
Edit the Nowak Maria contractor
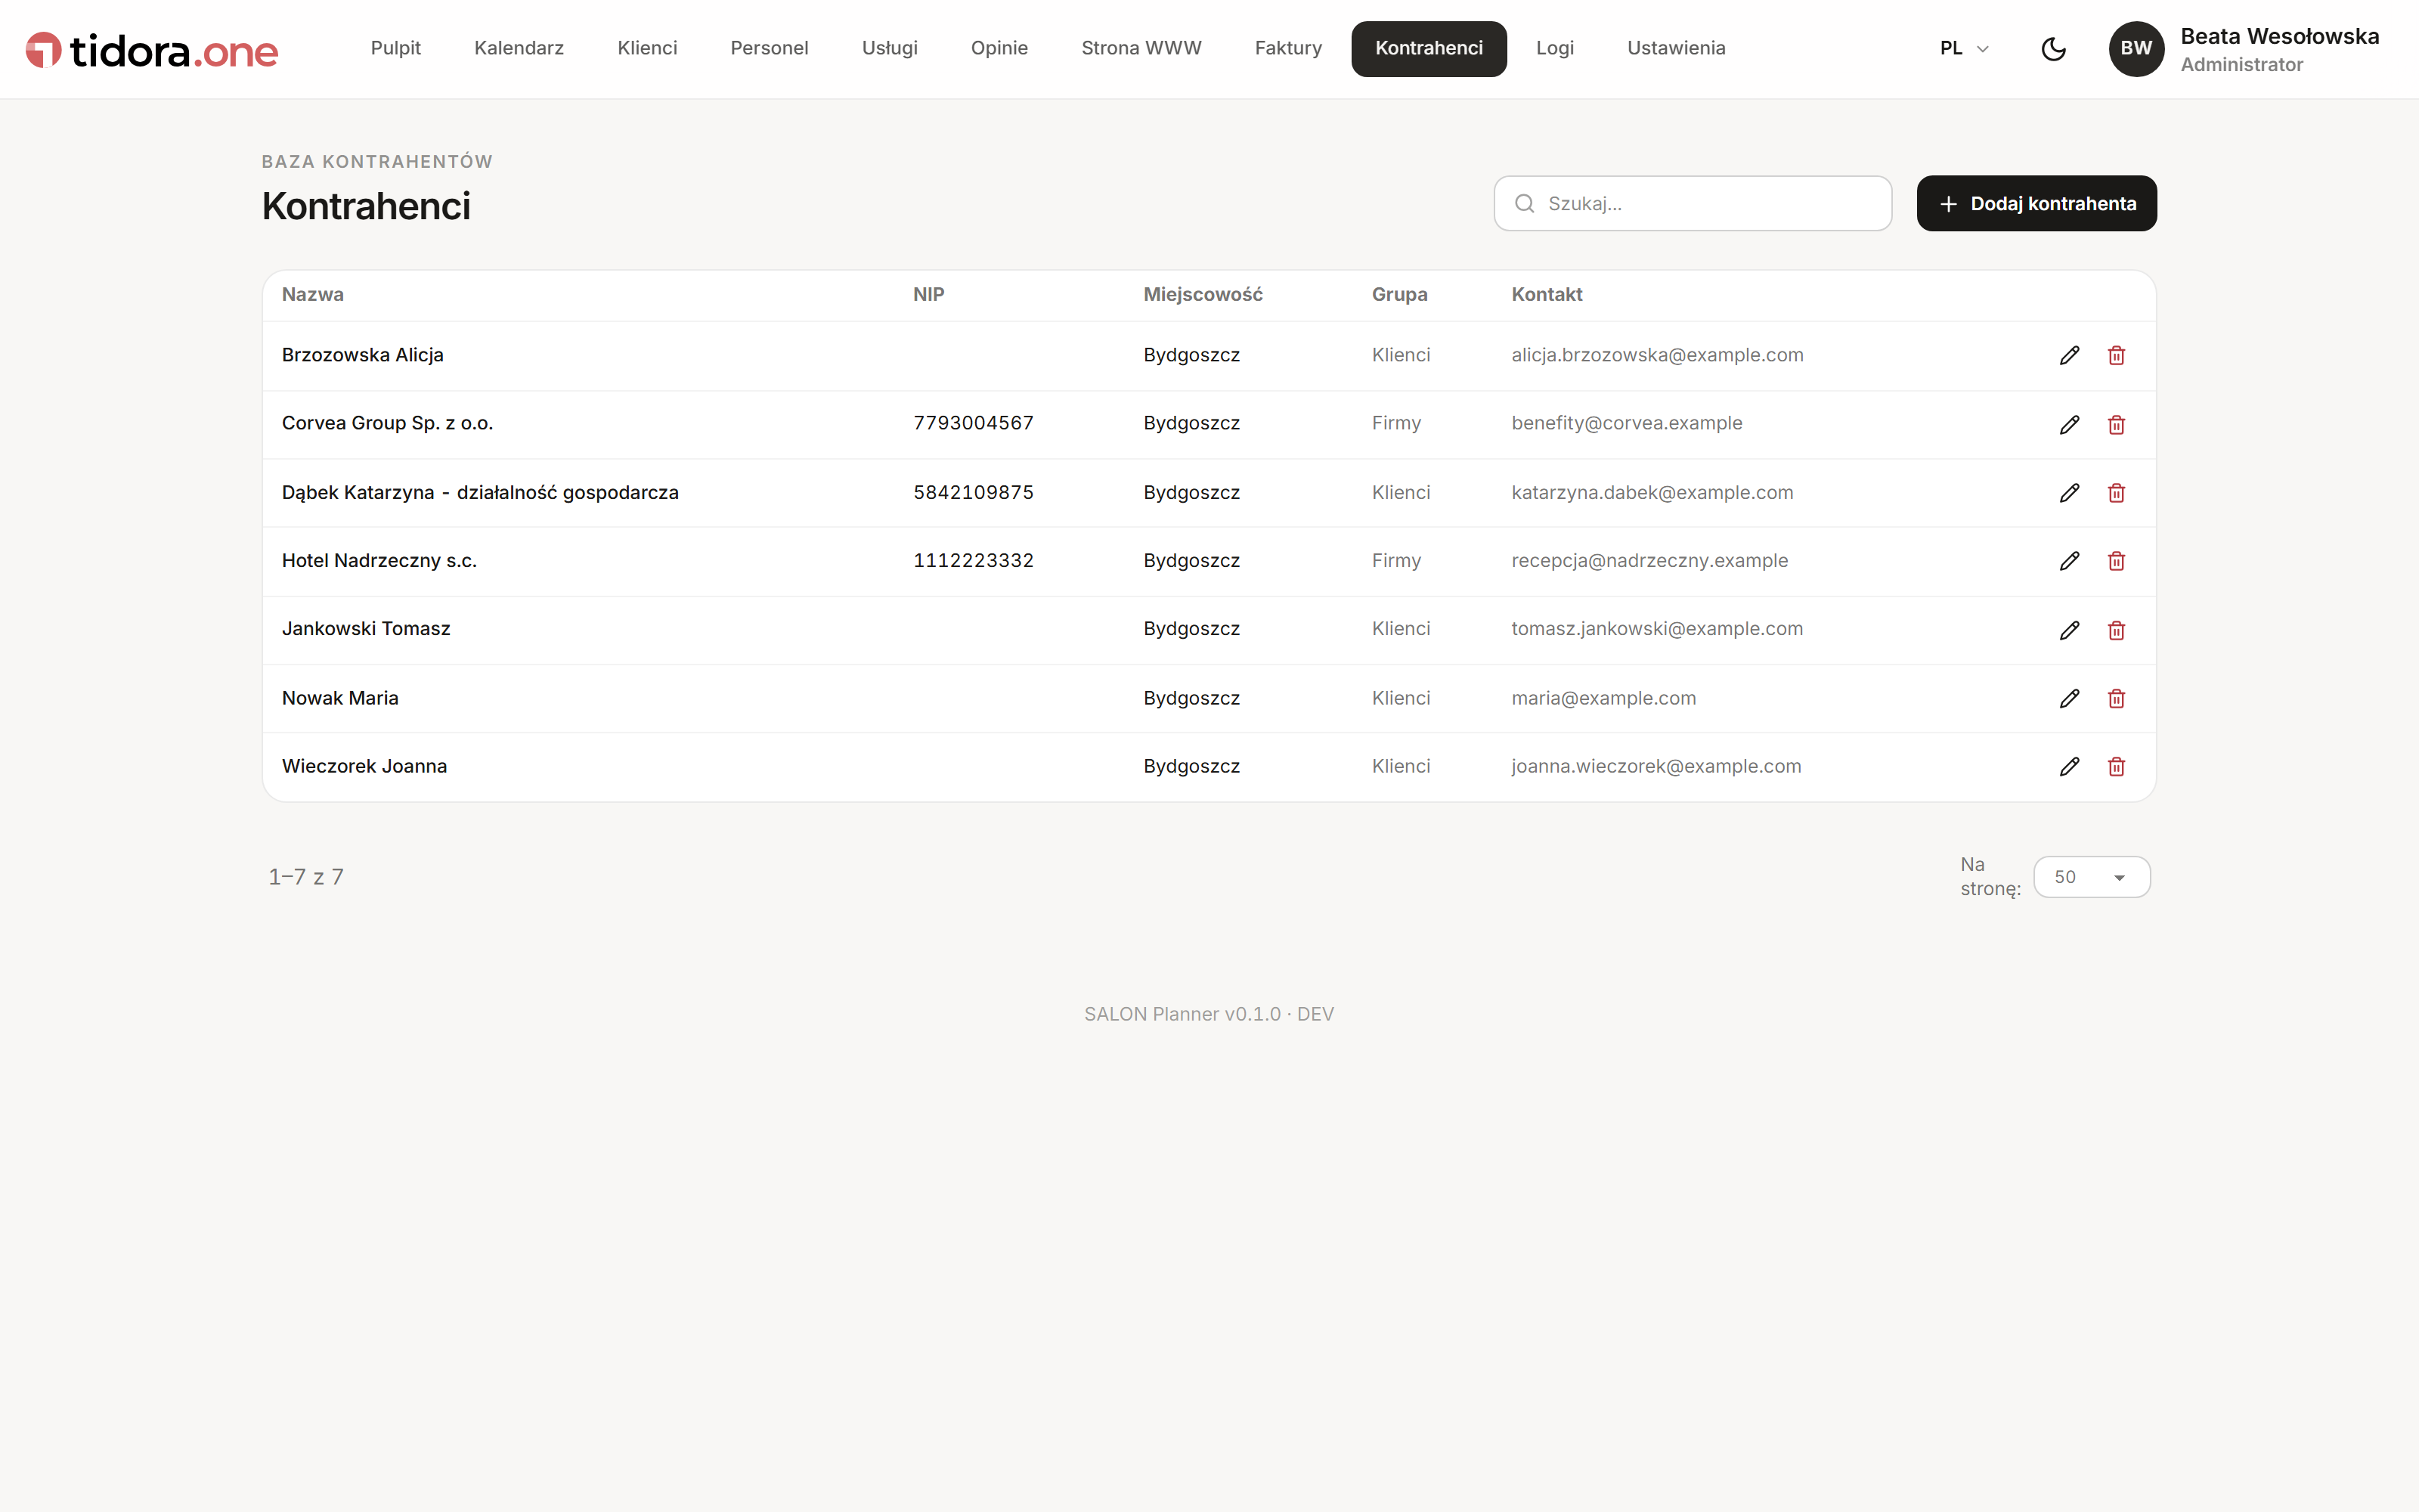coord(2069,698)
